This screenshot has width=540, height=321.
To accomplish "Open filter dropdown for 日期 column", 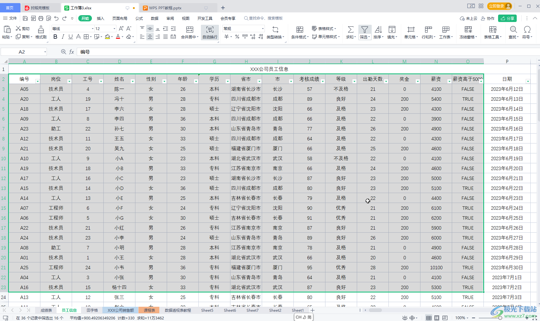I will (x=528, y=81).
